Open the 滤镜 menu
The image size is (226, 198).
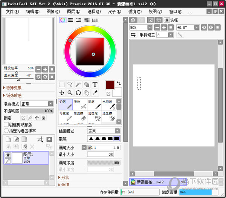pyautogui.click(x=133, y=12)
